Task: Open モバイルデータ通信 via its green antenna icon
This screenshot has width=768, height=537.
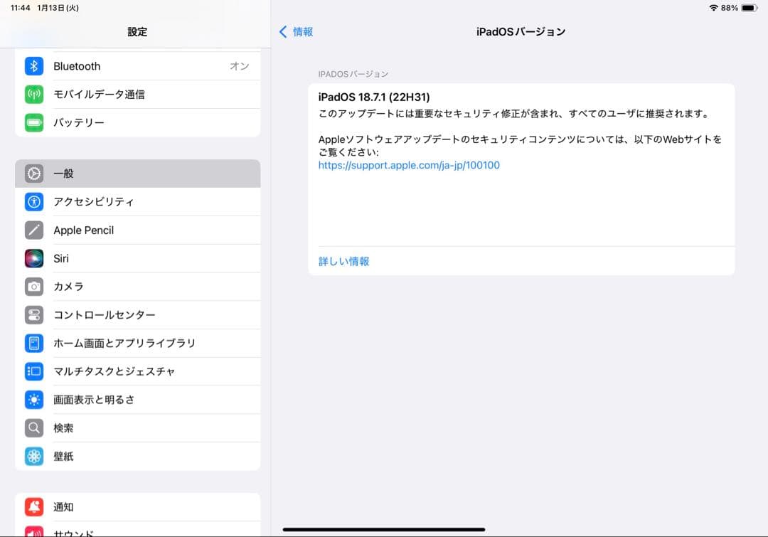Action: 34,94
